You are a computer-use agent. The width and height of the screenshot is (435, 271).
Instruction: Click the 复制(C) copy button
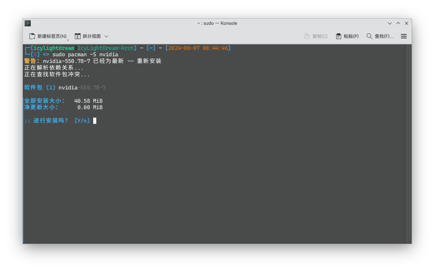(x=316, y=36)
